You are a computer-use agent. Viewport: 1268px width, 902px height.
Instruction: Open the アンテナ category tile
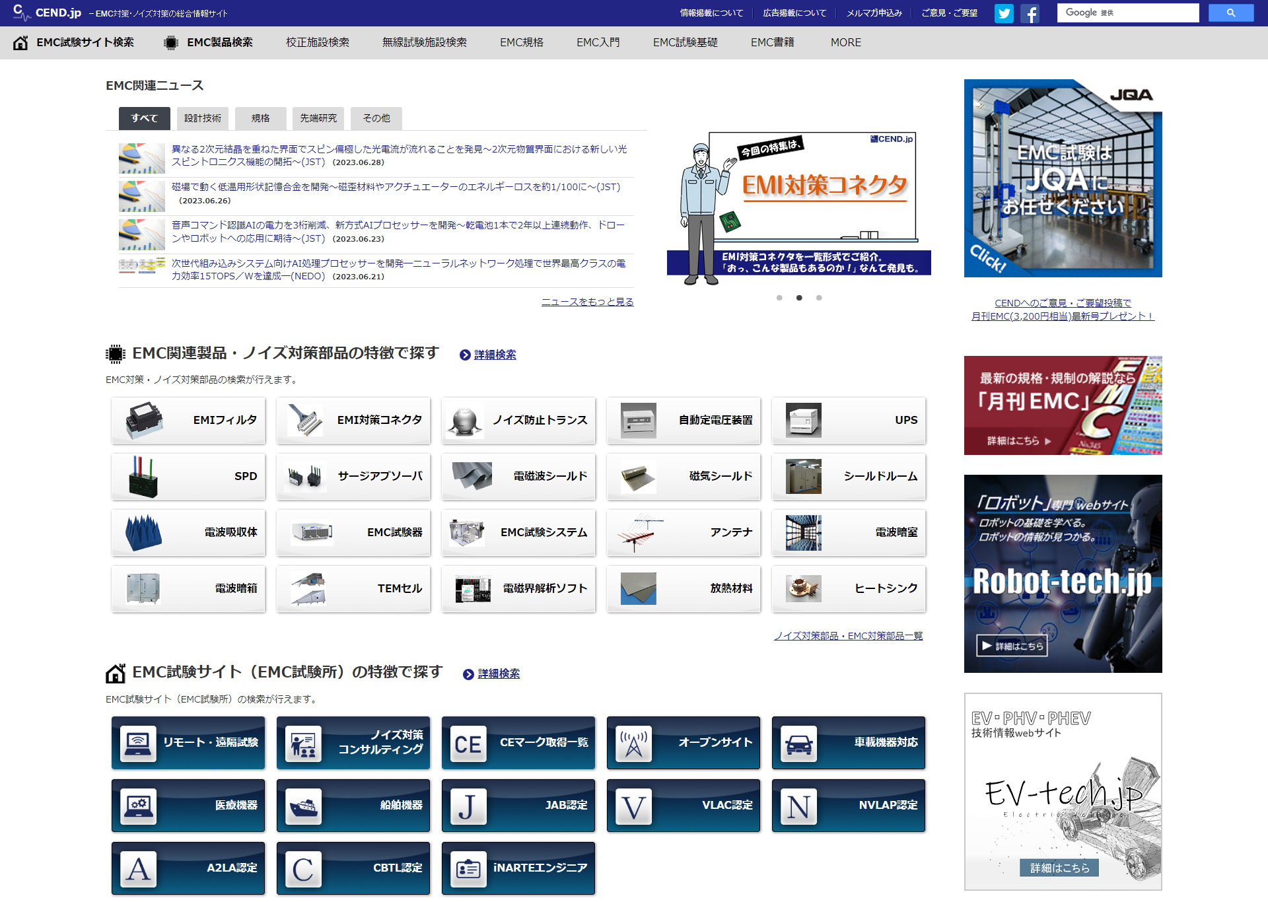click(684, 532)
